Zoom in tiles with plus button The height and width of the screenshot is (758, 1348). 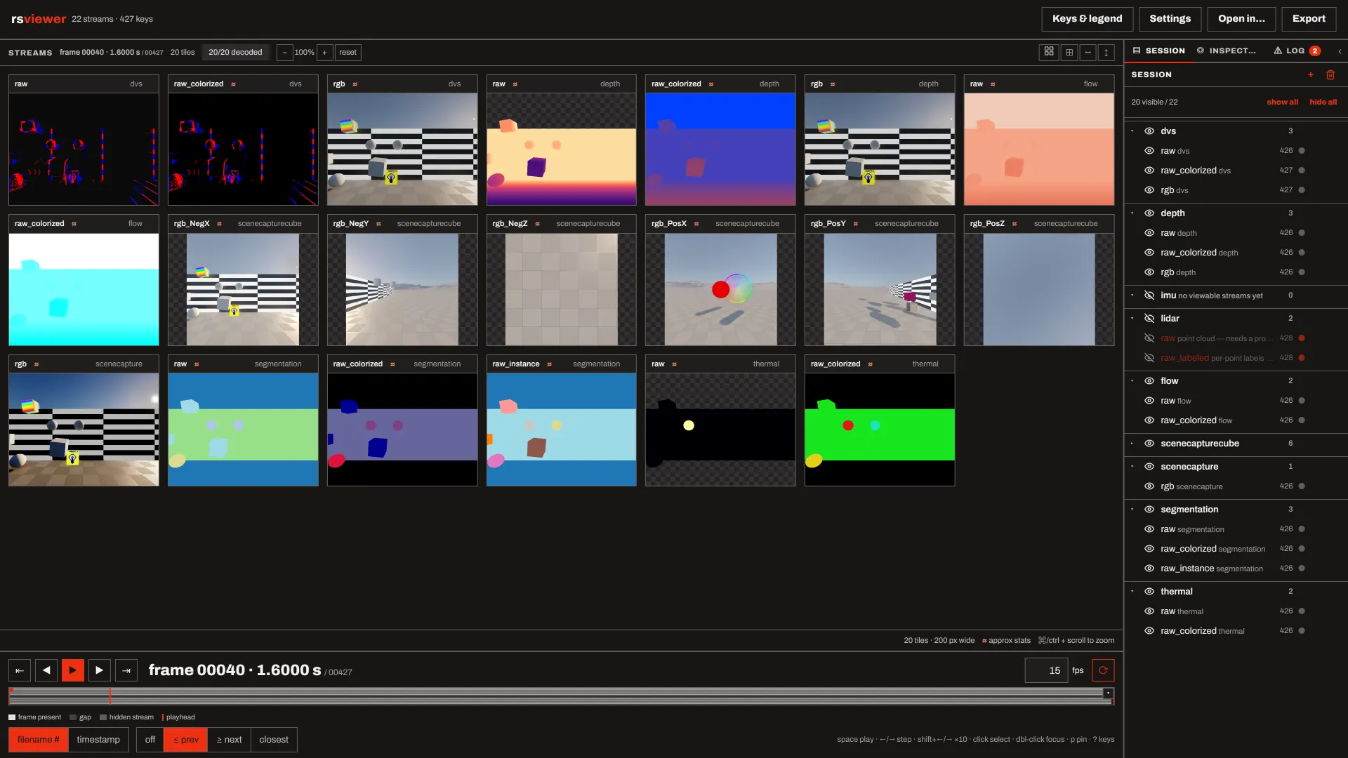tap(324, 52)
